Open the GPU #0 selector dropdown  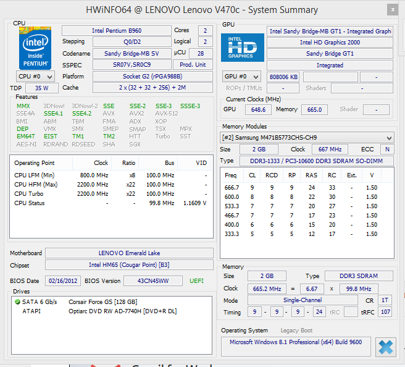point(242,77)
